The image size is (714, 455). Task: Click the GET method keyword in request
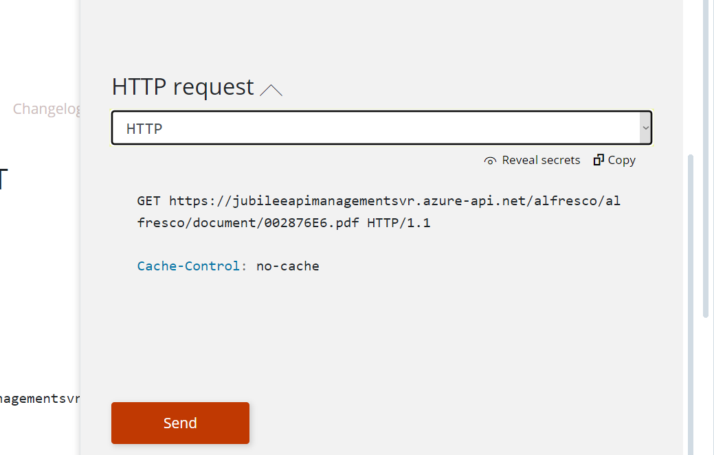[148, 200]
